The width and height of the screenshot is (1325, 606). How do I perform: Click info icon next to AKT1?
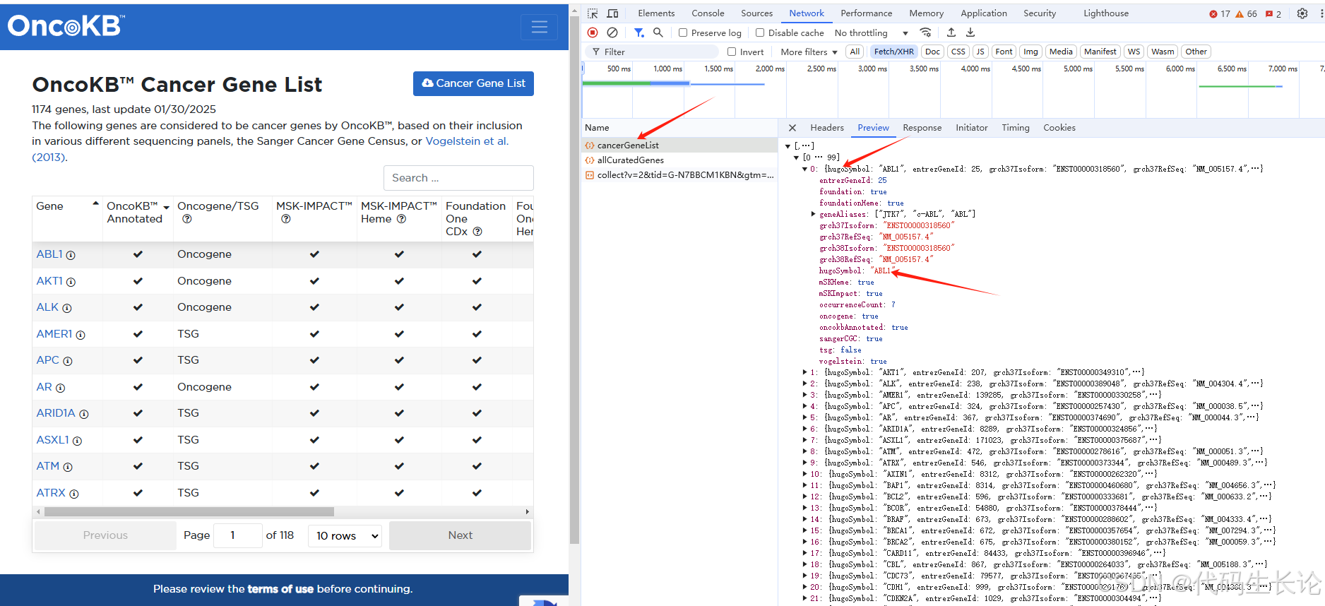(x=71, y=282)
